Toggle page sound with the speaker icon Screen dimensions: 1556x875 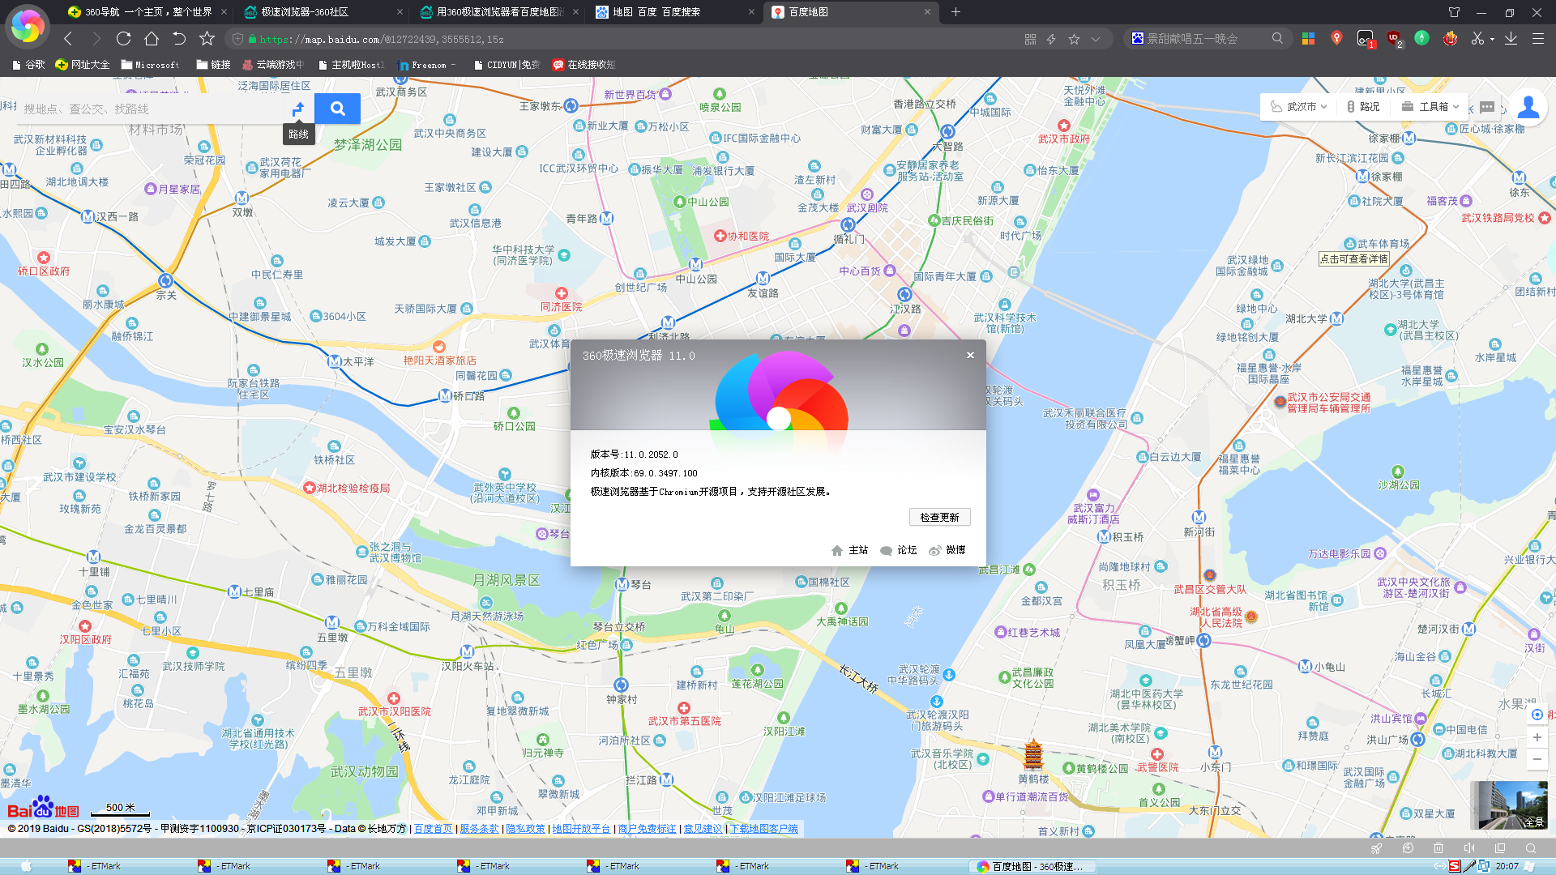coord(1468,848)
